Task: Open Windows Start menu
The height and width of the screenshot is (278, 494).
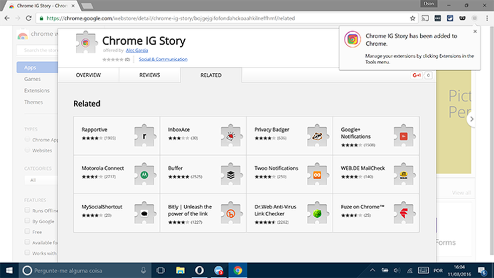Action: [9, 270]
